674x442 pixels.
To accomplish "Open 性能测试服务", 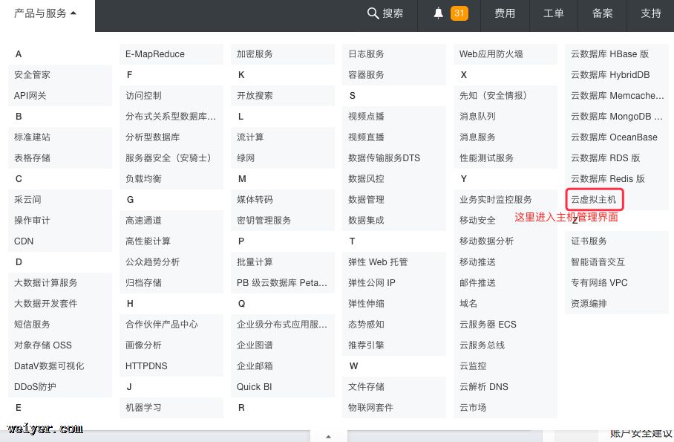I will [x=487, y=158].
